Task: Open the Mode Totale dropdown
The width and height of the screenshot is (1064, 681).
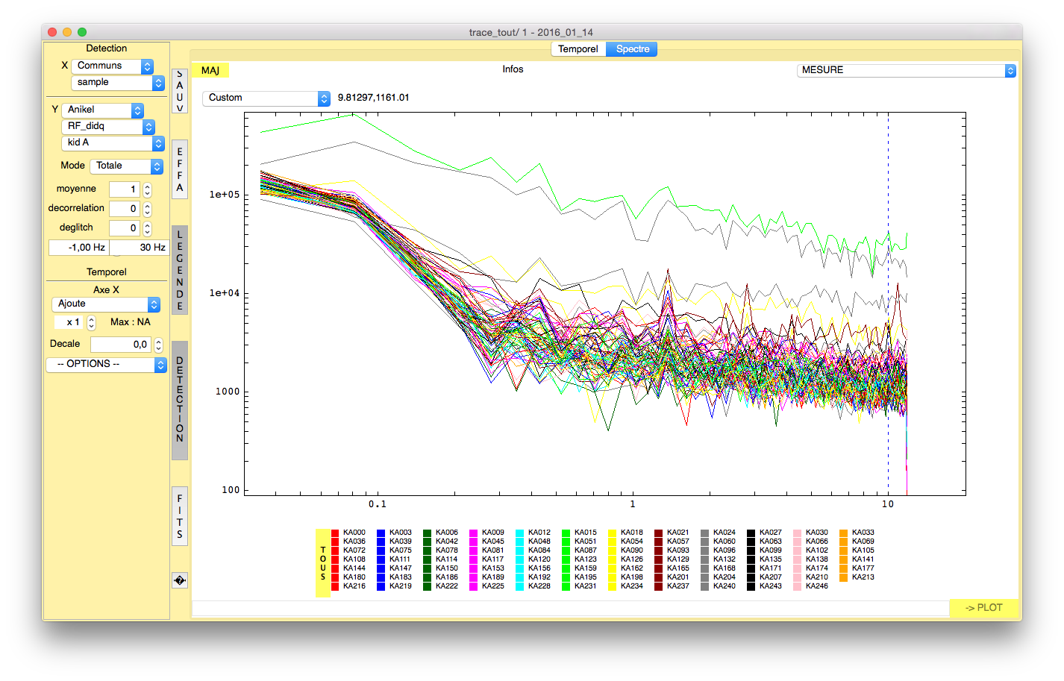Action: click(126, 166)
